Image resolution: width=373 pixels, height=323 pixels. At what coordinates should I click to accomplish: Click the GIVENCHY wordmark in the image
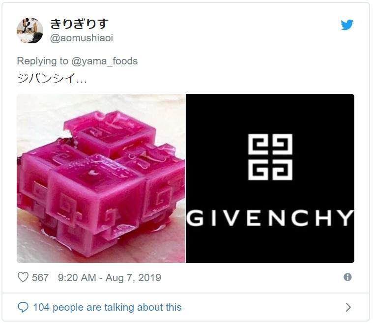point(270,218)
